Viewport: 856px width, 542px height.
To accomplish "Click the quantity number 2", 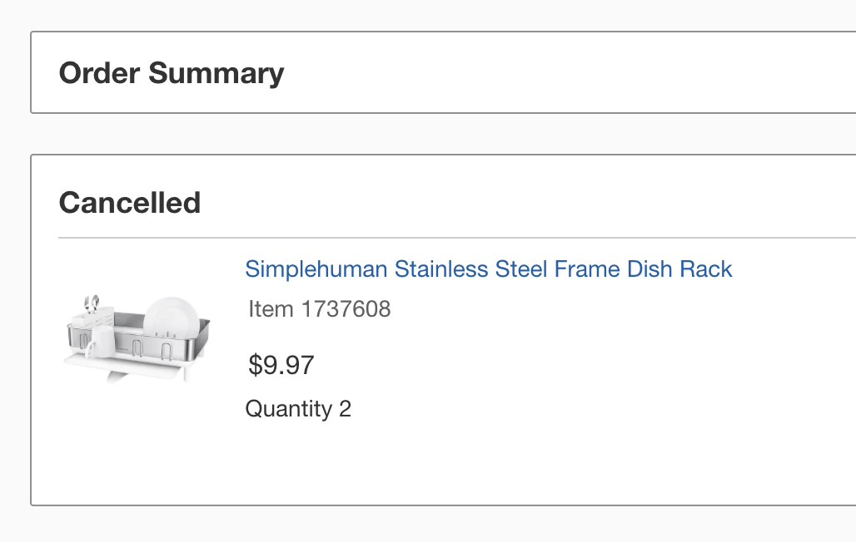I will (345, 409).
